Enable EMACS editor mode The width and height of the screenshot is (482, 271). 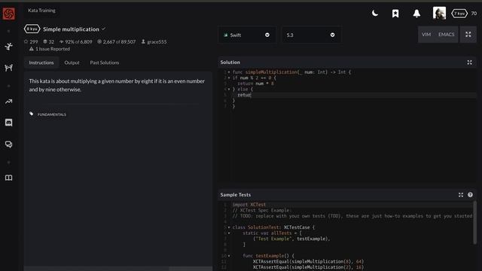click(446, 35)
